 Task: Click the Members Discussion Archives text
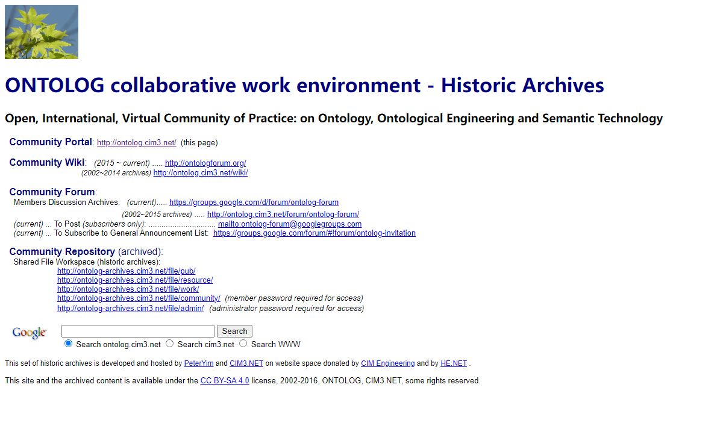pyautogui.click(x=67, y=203)
